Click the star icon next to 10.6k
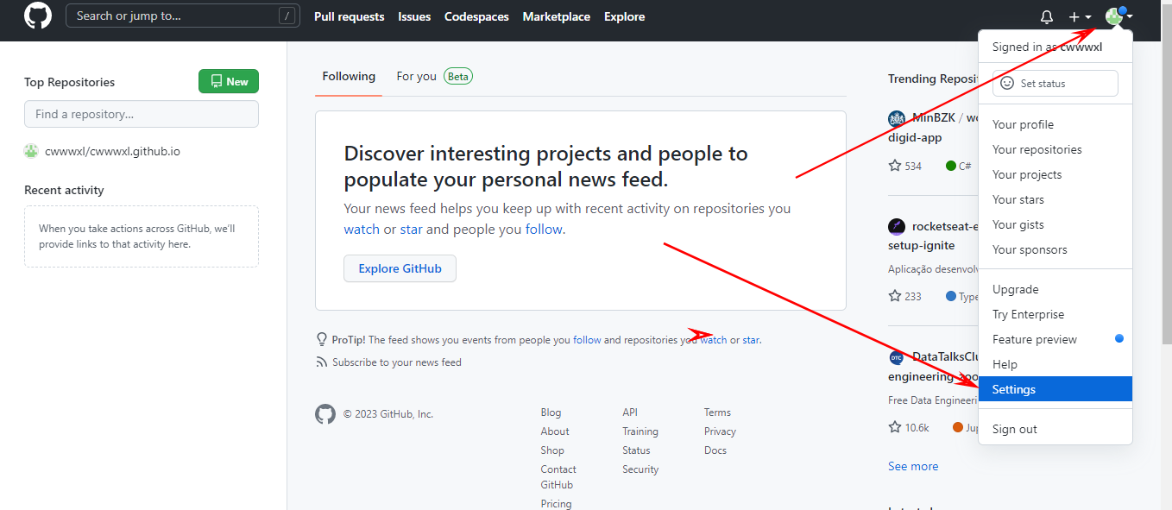 (x=895, y=427)
